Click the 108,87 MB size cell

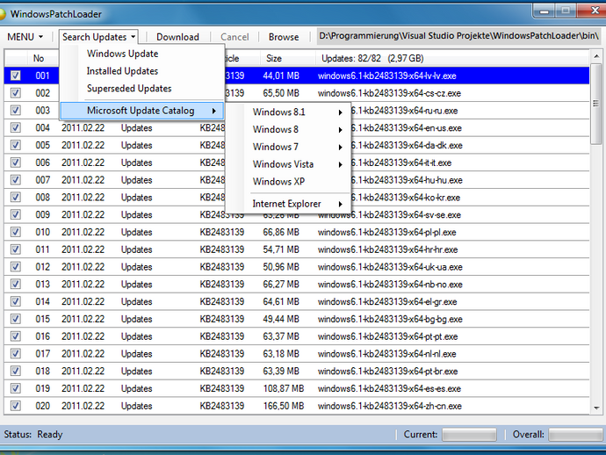click(x=284, y=388)
